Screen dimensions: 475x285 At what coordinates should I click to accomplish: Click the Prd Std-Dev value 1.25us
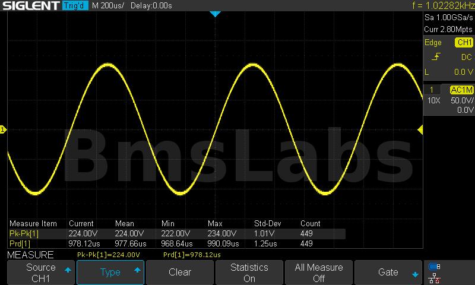[265, 244]
